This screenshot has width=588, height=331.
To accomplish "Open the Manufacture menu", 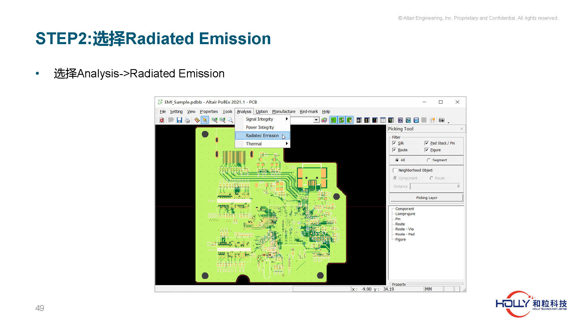I will [283, 112].
